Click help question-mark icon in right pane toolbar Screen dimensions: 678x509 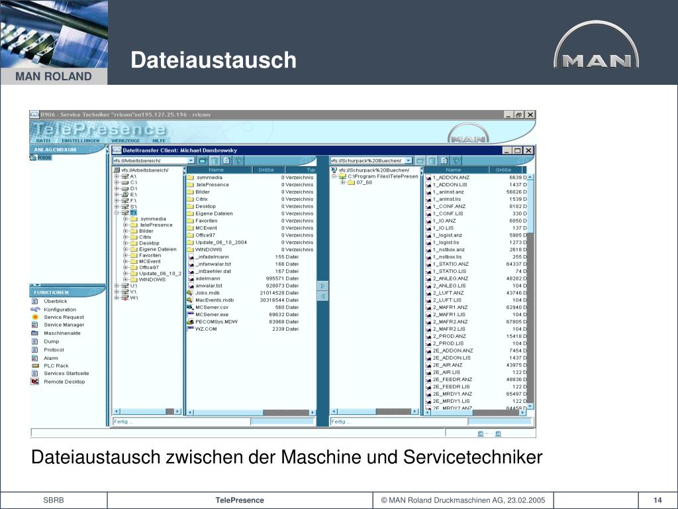tap(456, 160)
